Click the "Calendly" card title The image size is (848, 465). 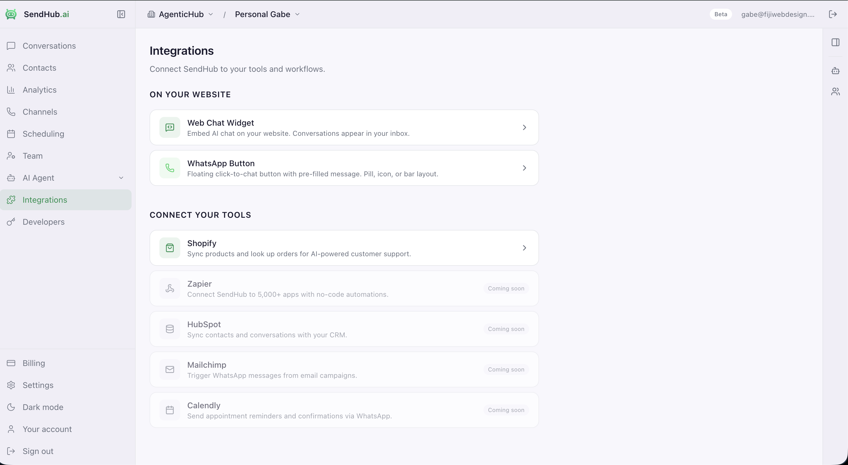pos(204,405)
